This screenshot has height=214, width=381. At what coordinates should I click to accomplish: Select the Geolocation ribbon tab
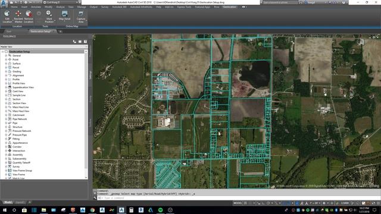[x=229, y=7]
